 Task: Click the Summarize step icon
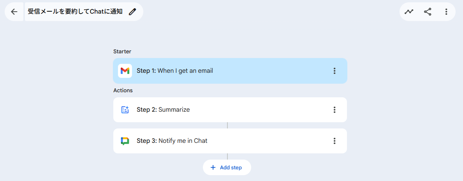pyautogui.click(x=125, y=110)
